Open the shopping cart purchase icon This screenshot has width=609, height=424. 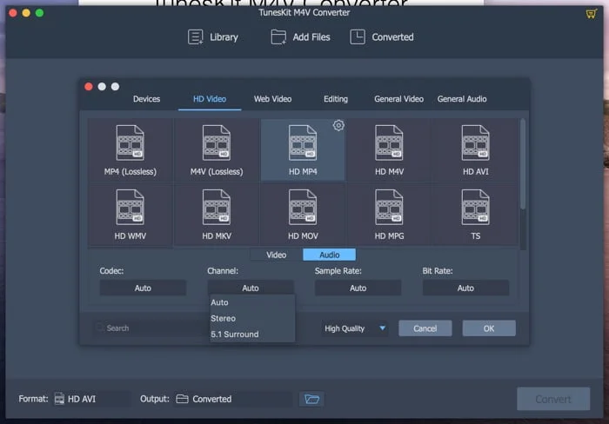[591, 14]
